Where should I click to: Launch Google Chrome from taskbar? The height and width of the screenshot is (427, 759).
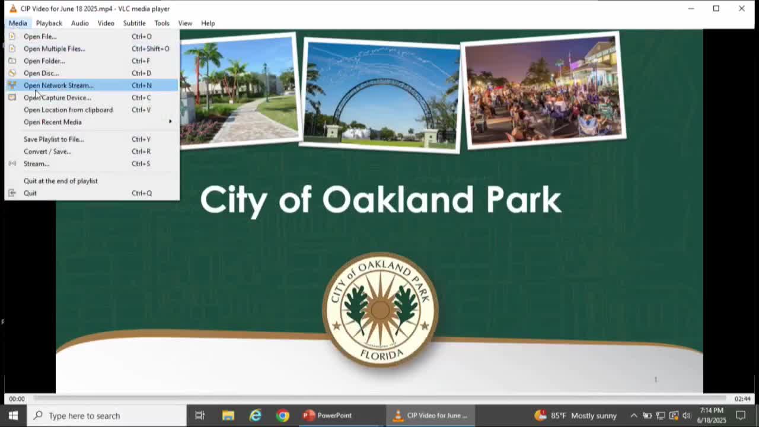pos(283,416)
